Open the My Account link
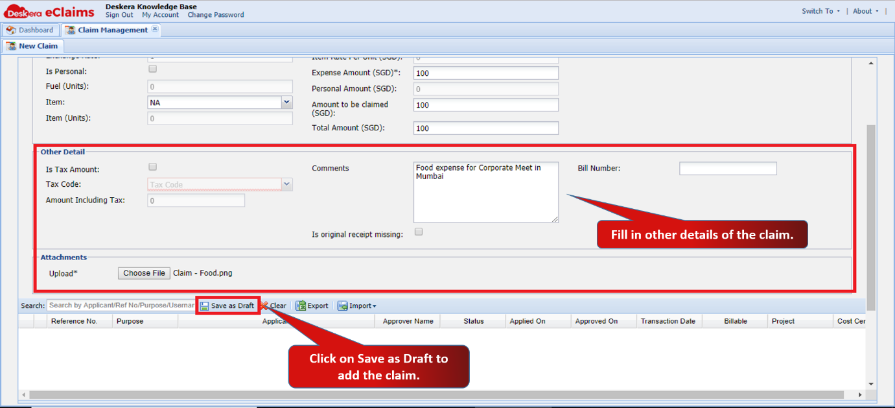The width and height of the screenshot is (895, 408). (x=160, y=15)
